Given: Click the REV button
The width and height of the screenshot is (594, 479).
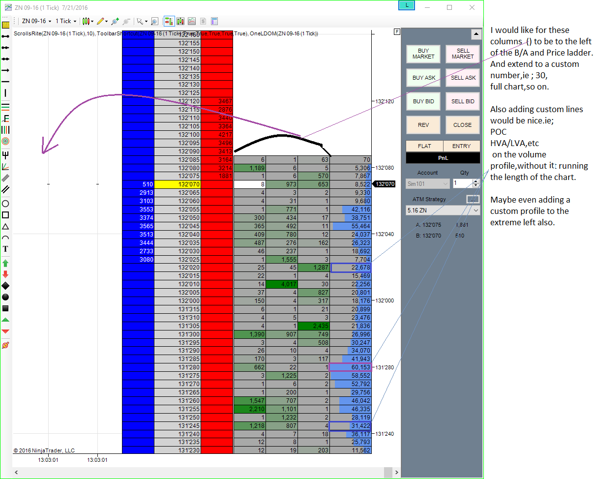Looking at the screenshot, I should 423,125.
